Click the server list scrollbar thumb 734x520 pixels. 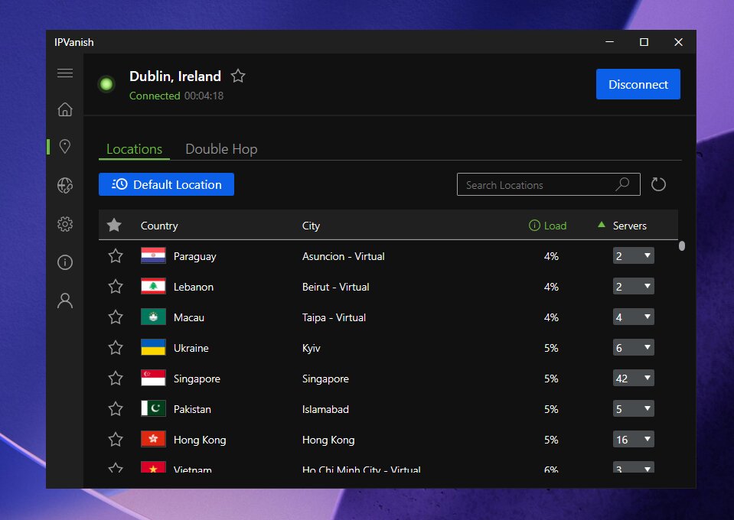tap(681, 246)
